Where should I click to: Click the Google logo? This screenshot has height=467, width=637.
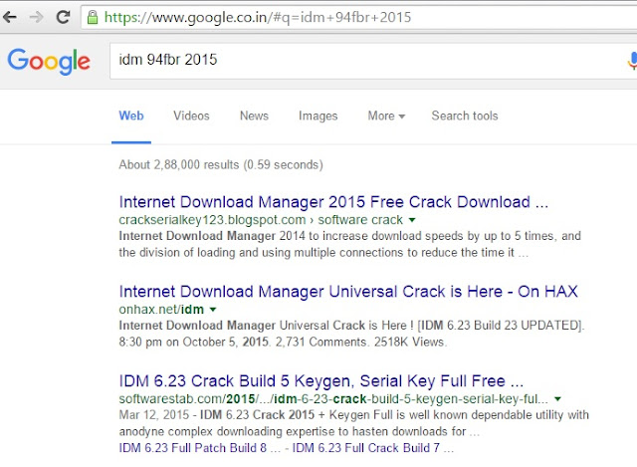(49, 61)
